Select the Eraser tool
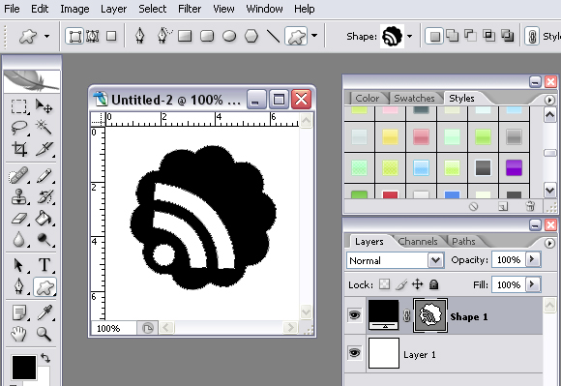The width and height of the screenshot is (561, 386). tap(18, 218)
